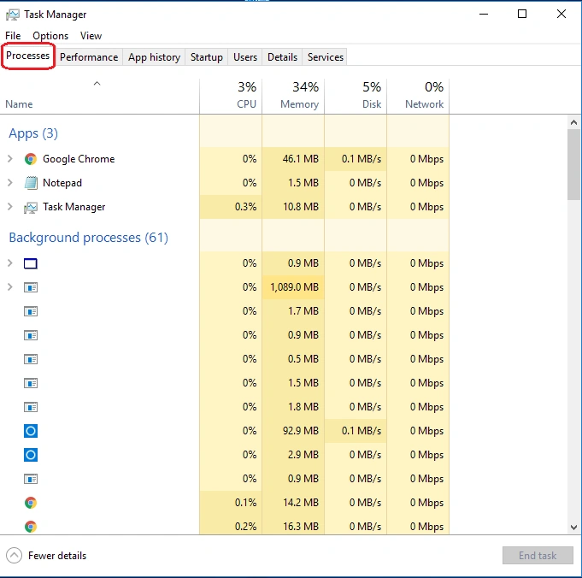Switch to the Services tab
582x578 pixels.
[326, 57]
